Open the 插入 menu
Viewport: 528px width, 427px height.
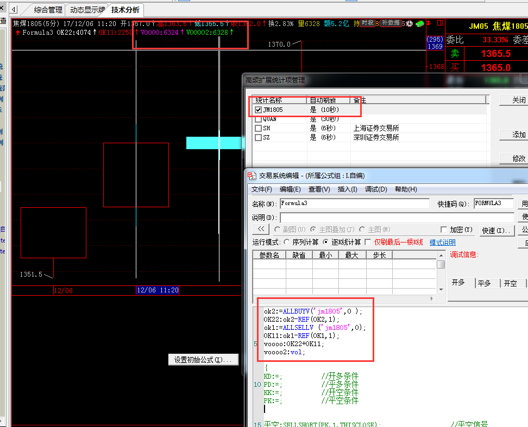tap(347, 189)
